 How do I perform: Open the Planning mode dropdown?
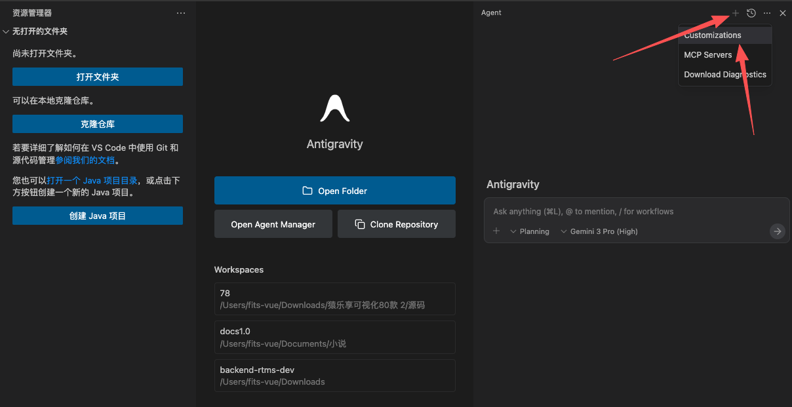(529, 231)
